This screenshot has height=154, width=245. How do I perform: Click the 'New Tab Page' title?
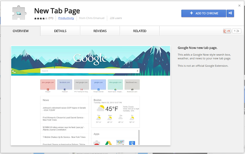coord(57,11)
